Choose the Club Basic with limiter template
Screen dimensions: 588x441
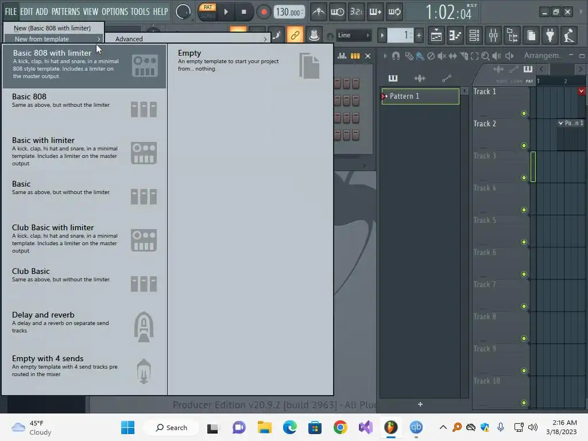pos(84,241)
